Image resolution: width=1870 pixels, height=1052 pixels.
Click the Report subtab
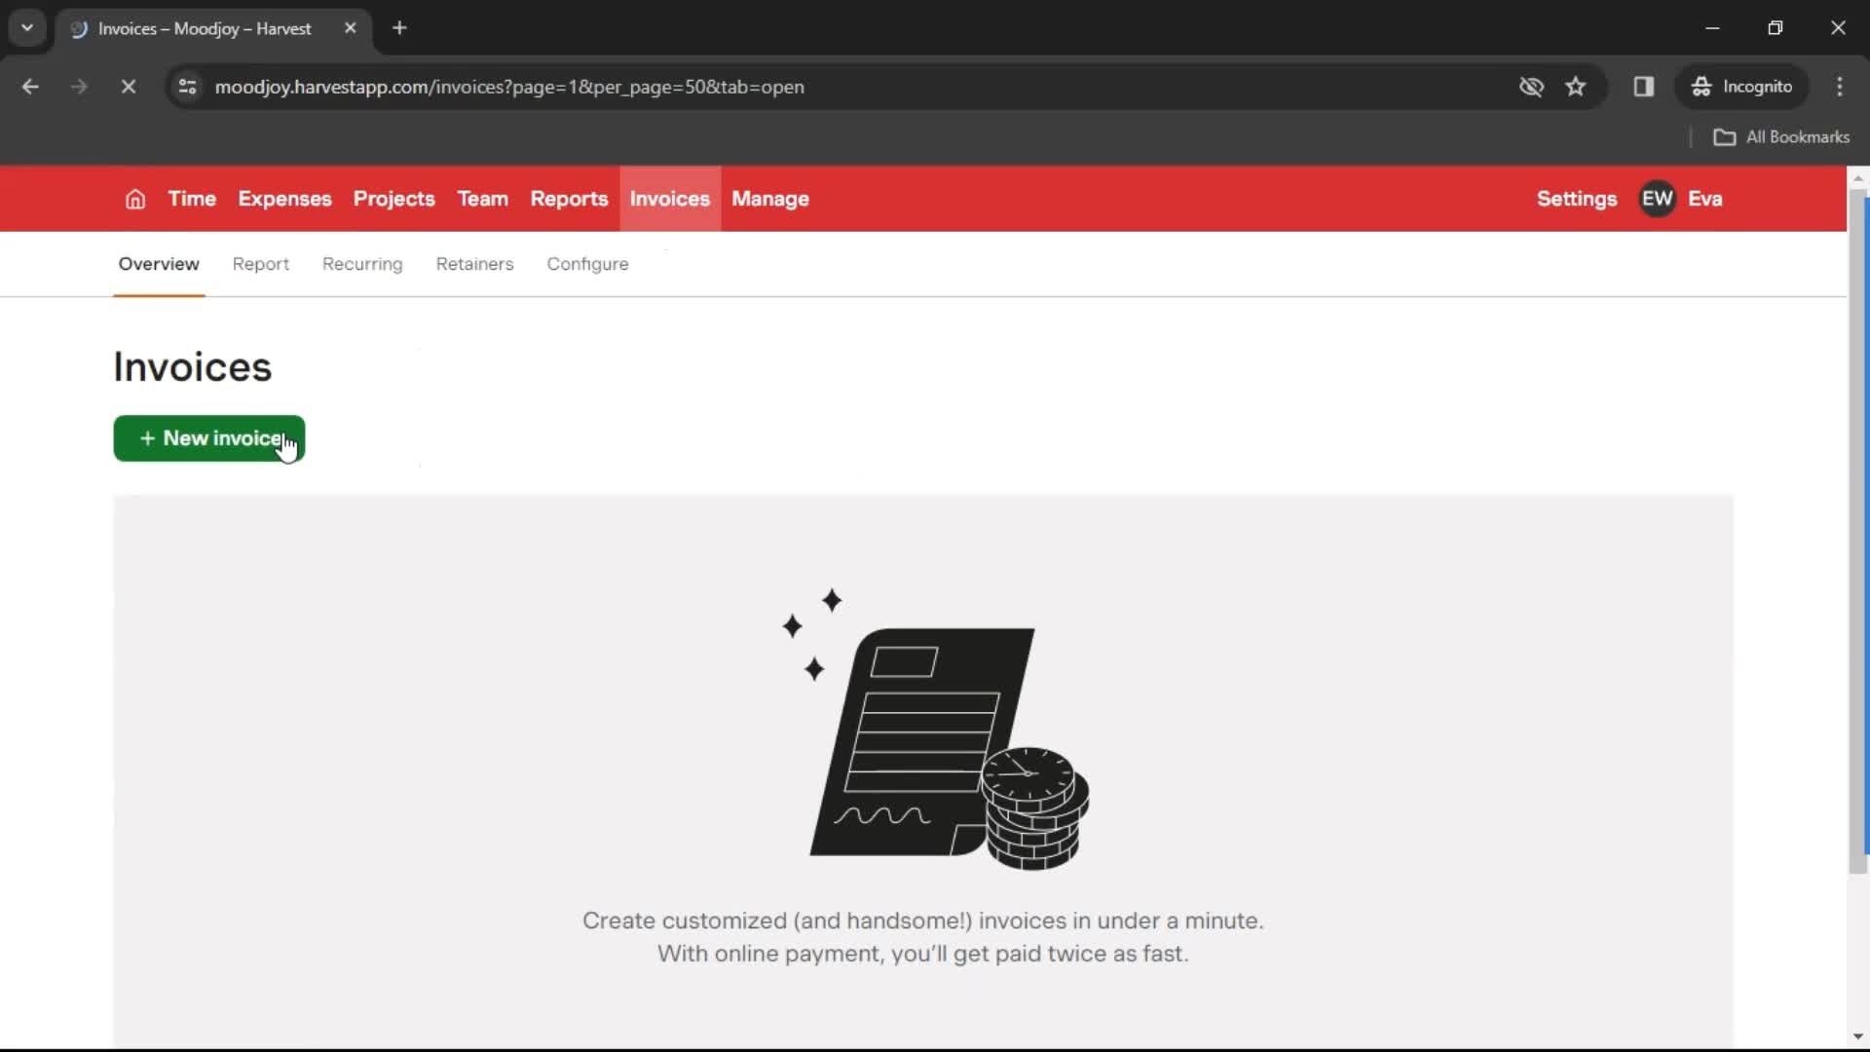point(259,263)
